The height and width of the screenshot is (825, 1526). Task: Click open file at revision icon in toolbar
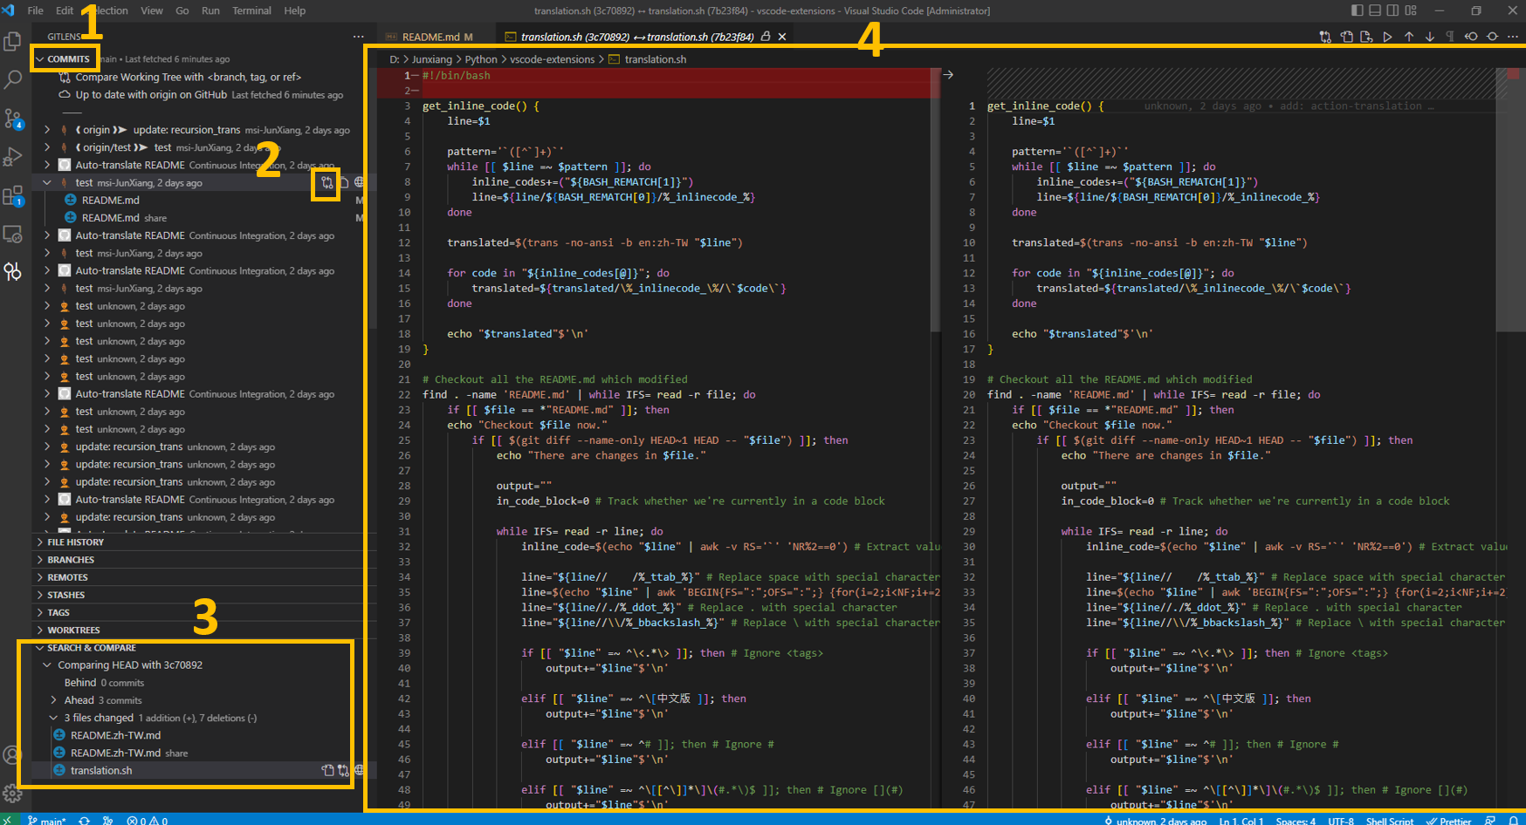pyautogui.click(x=1366, y=37)
